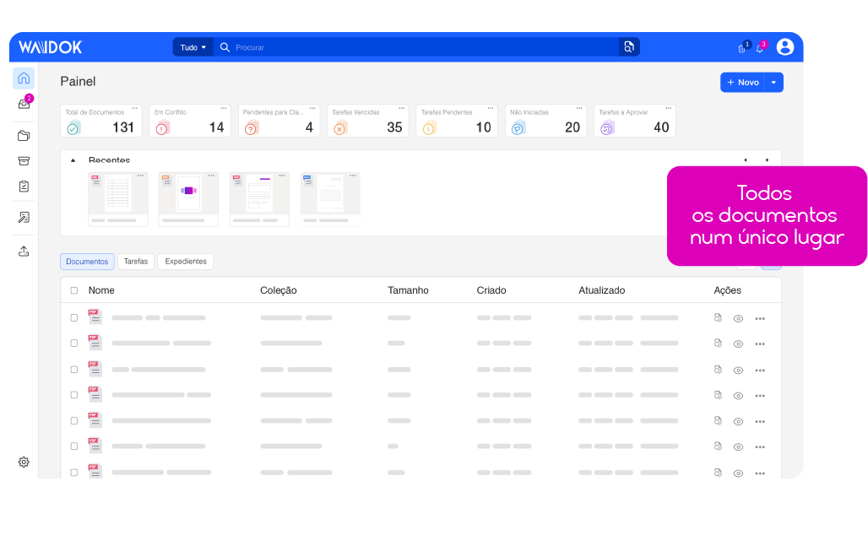Image resolution: width=868 pixels, height=541 pixels.
Task: Switch to the Documentos tab
Action: pyautogui.click(x=87, y=262)
